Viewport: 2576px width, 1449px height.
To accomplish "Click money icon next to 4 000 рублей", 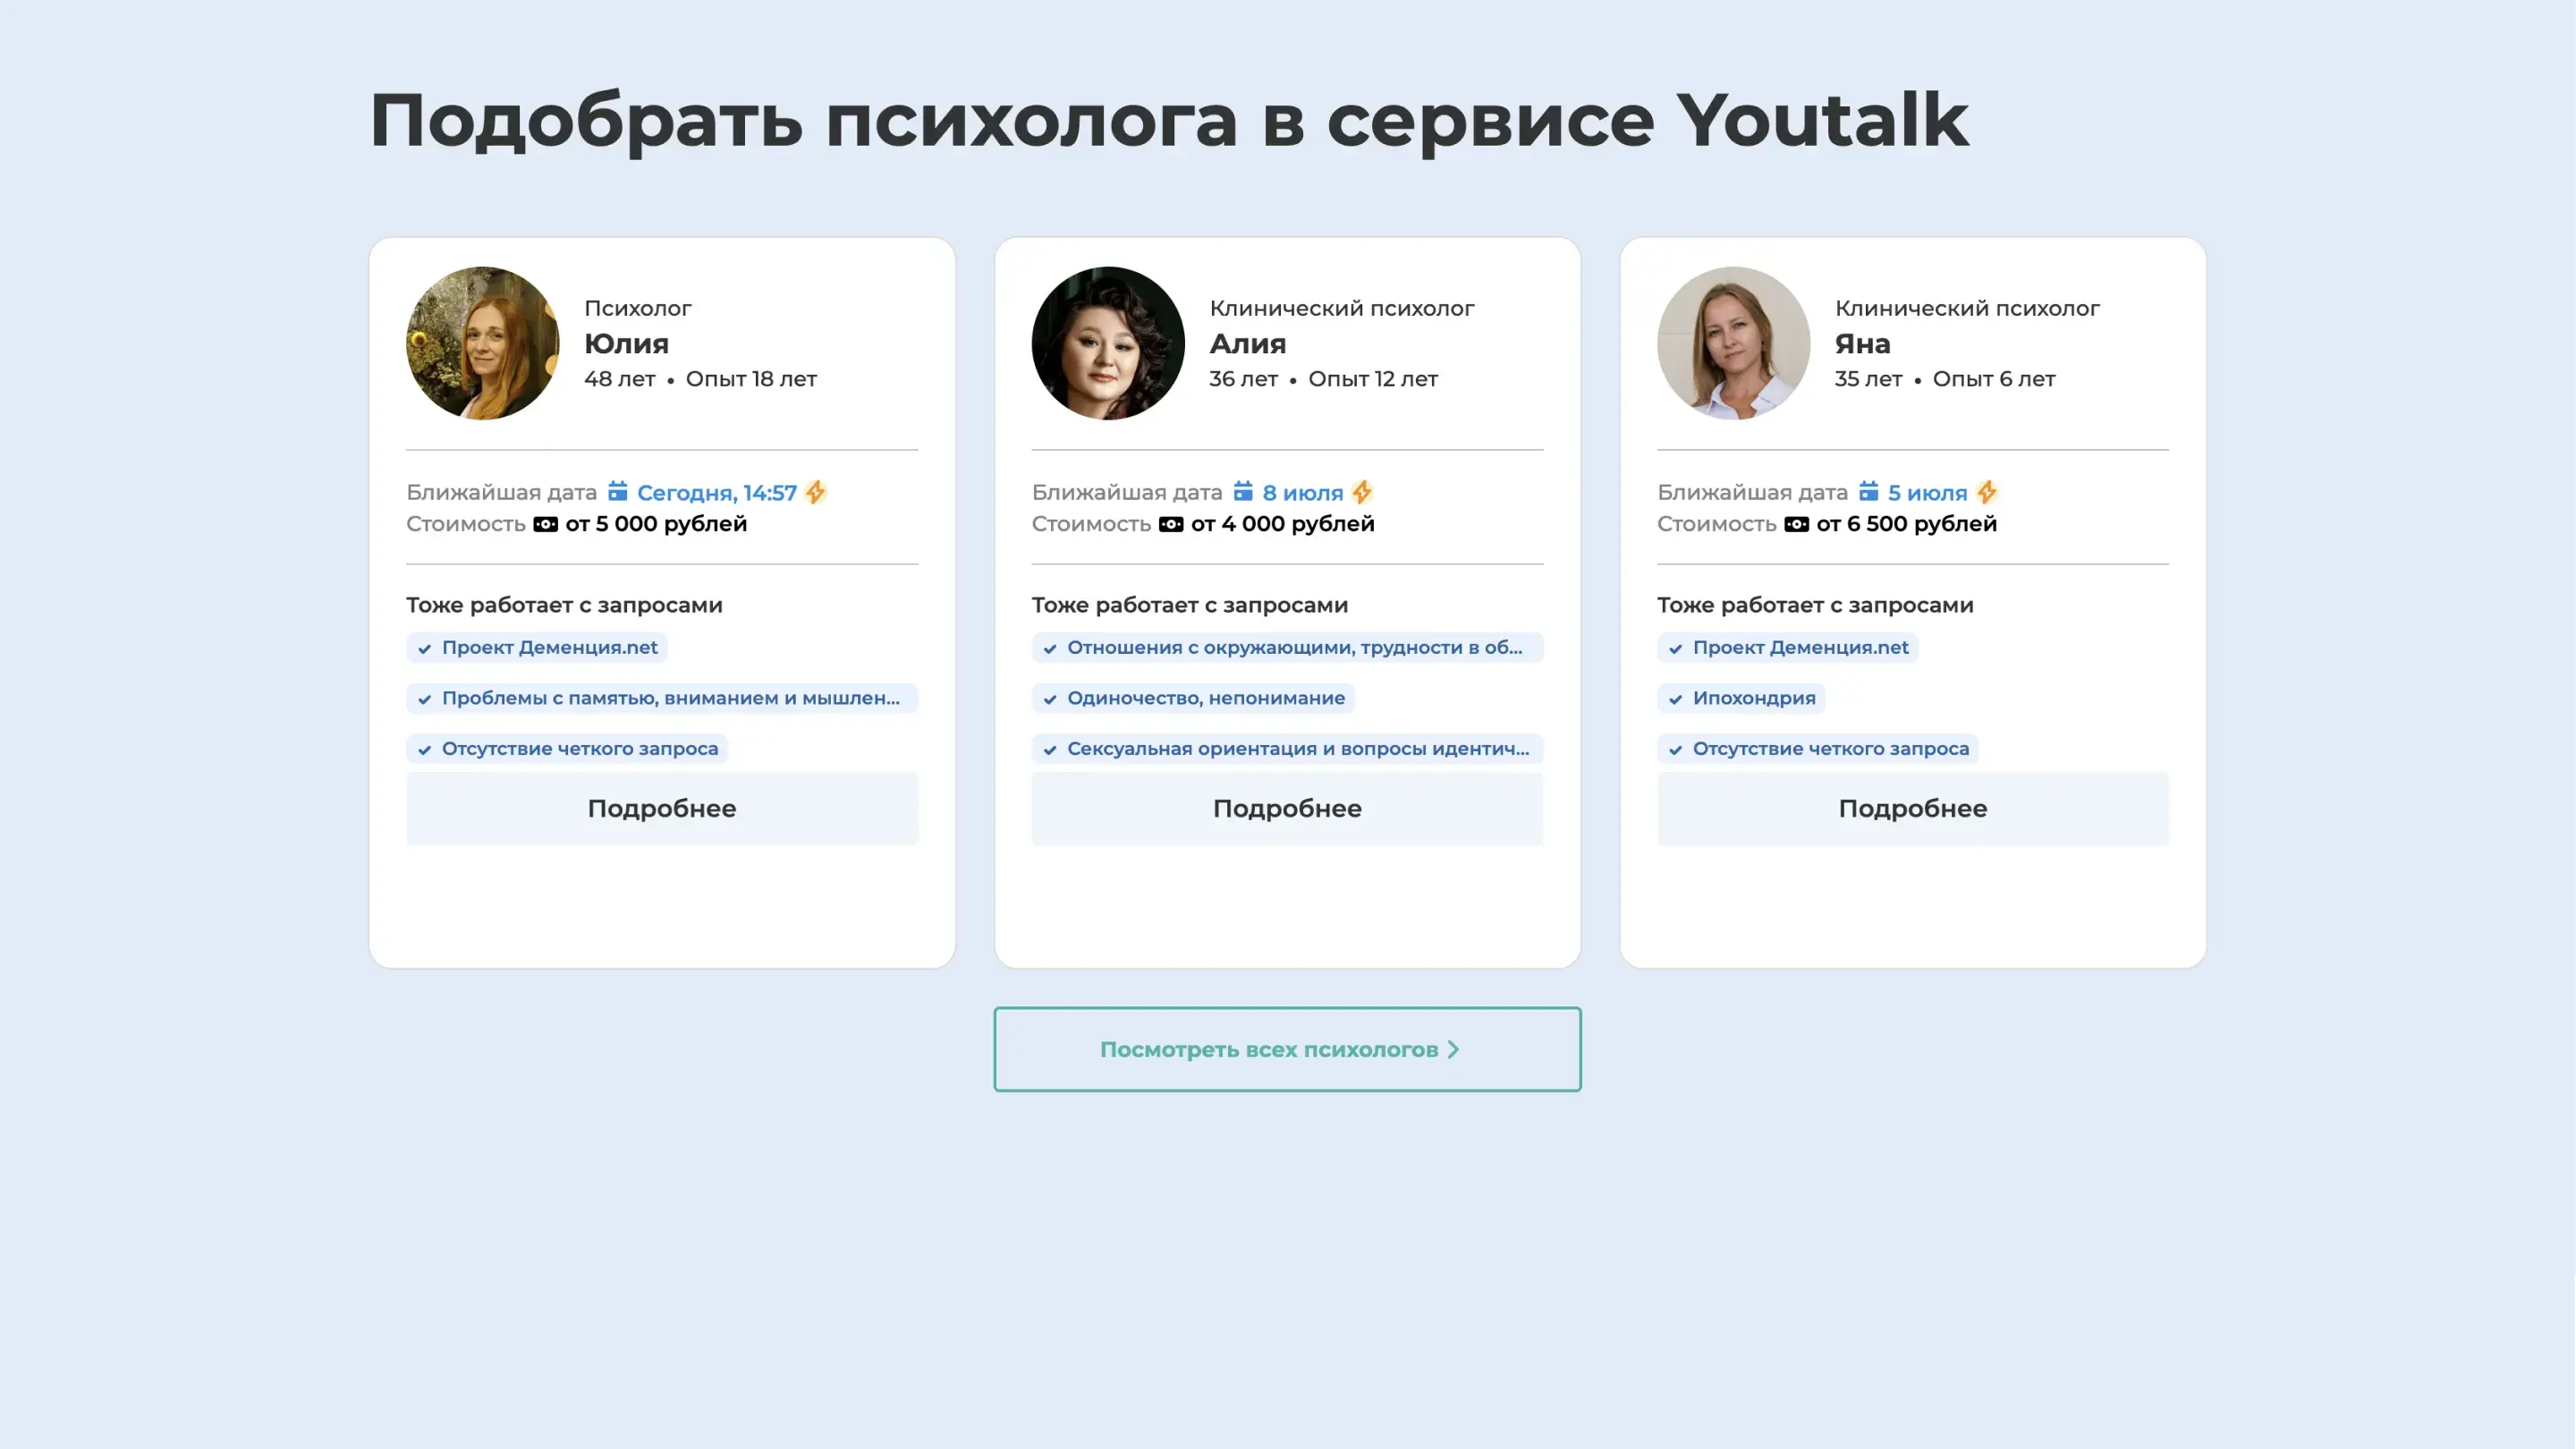I will click(x=1170, y=524).
